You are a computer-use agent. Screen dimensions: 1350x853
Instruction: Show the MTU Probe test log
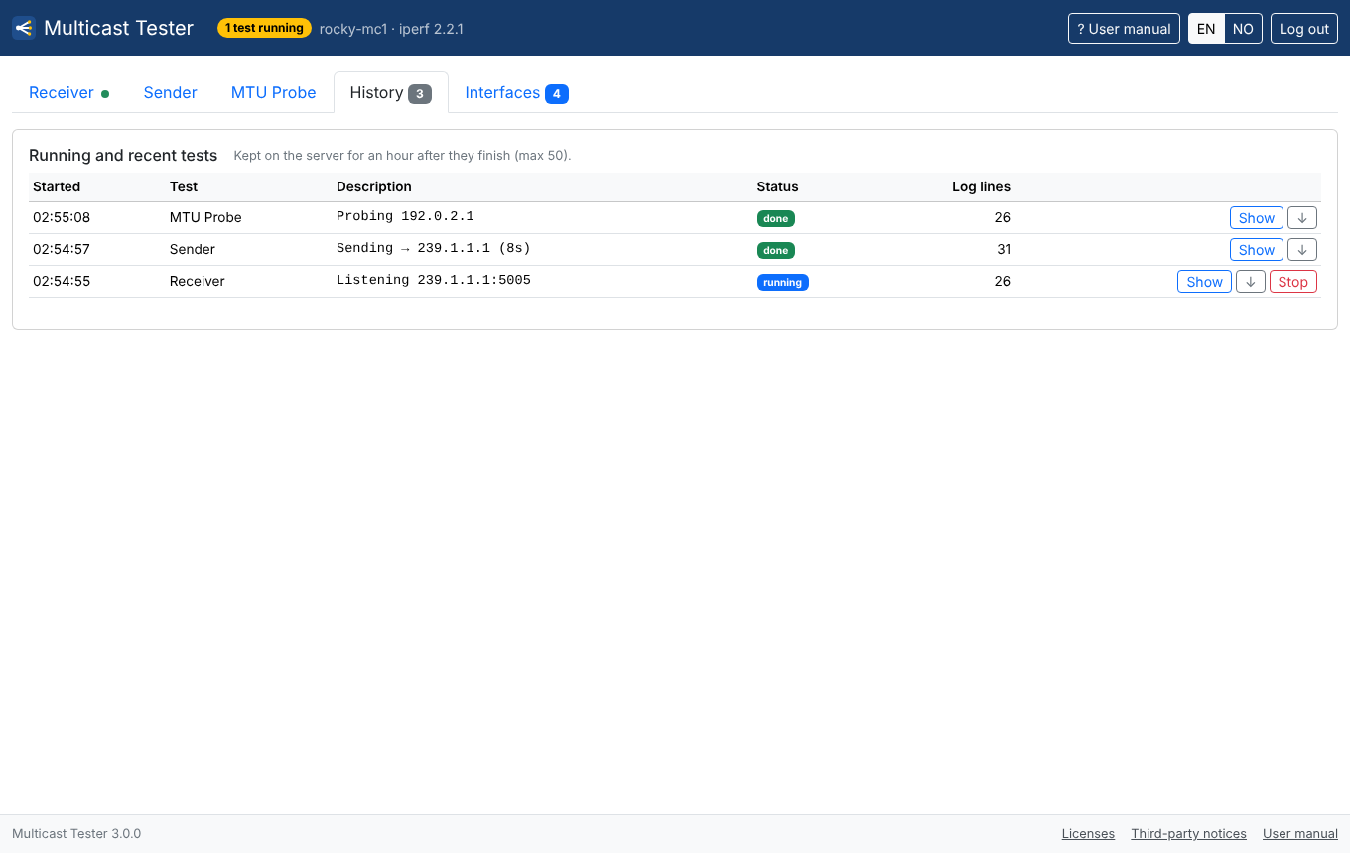tap(1257, 218)
